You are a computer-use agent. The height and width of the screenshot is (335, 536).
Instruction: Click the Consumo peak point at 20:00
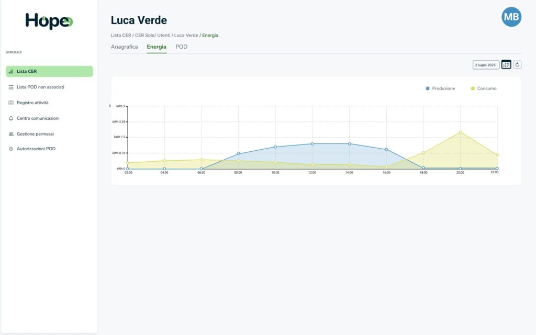[461, 132]
